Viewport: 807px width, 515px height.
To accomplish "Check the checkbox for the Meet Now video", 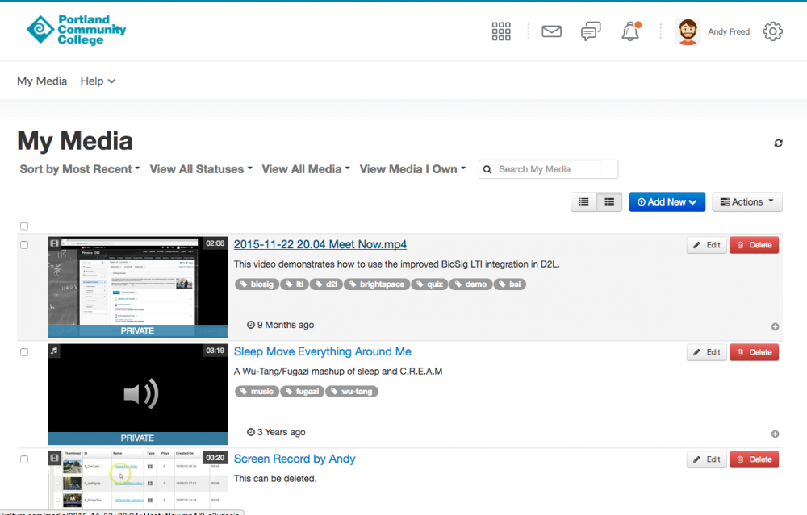I will coord(24,245).
